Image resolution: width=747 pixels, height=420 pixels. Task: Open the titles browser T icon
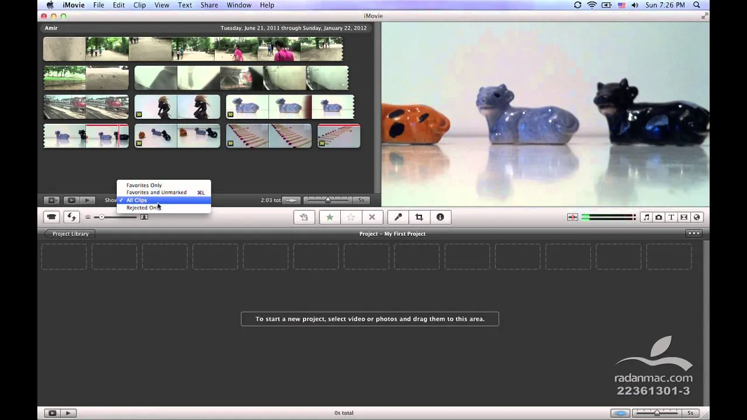[671, 217]
